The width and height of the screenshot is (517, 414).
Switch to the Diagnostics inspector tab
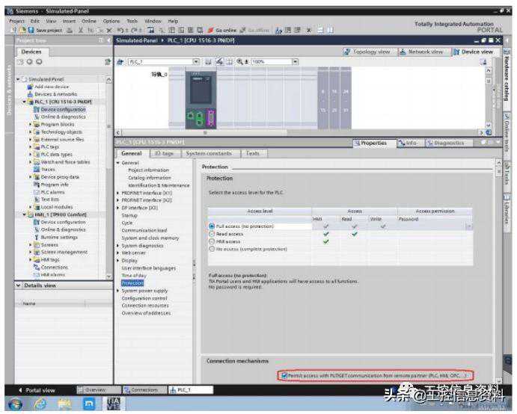tap(445, 143)
